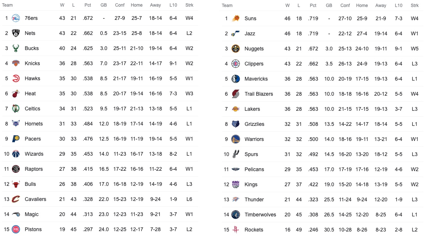This screenshot has height=244, width=426.
Task: Click the Cavaliers team name
Action: 35,199
